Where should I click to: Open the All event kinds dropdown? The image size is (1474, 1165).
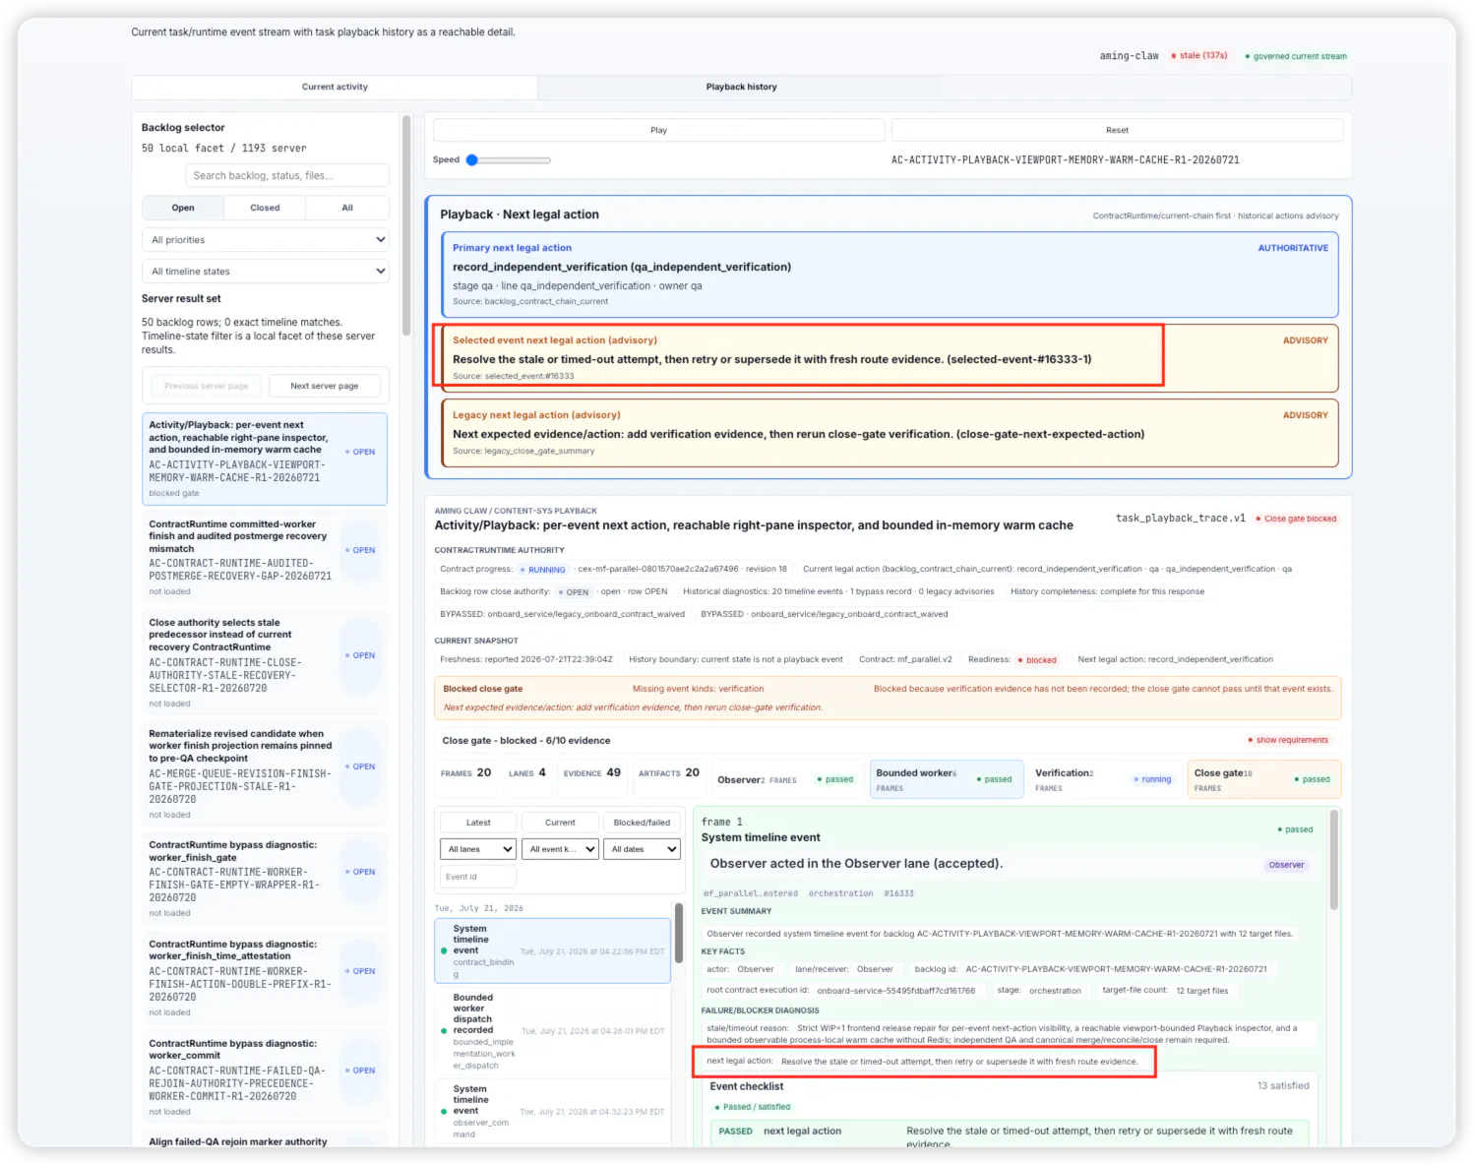point(560,849)
